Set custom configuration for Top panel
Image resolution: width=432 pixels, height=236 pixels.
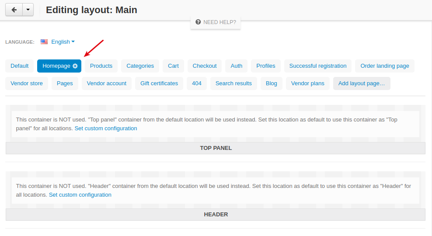click(106, 128)
